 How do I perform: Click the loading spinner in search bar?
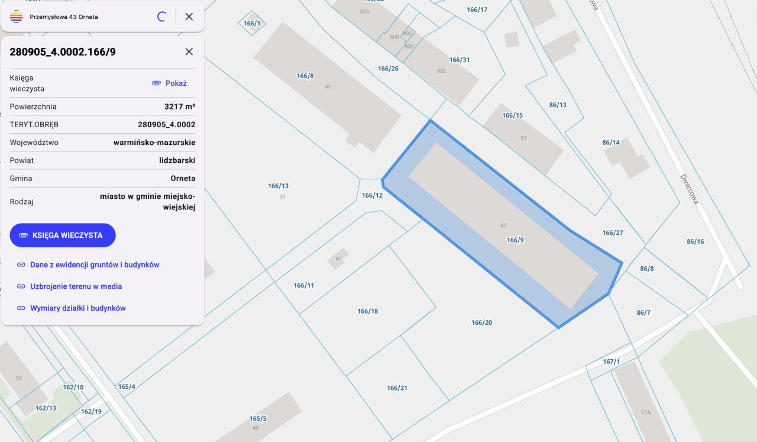pos(161,17)
